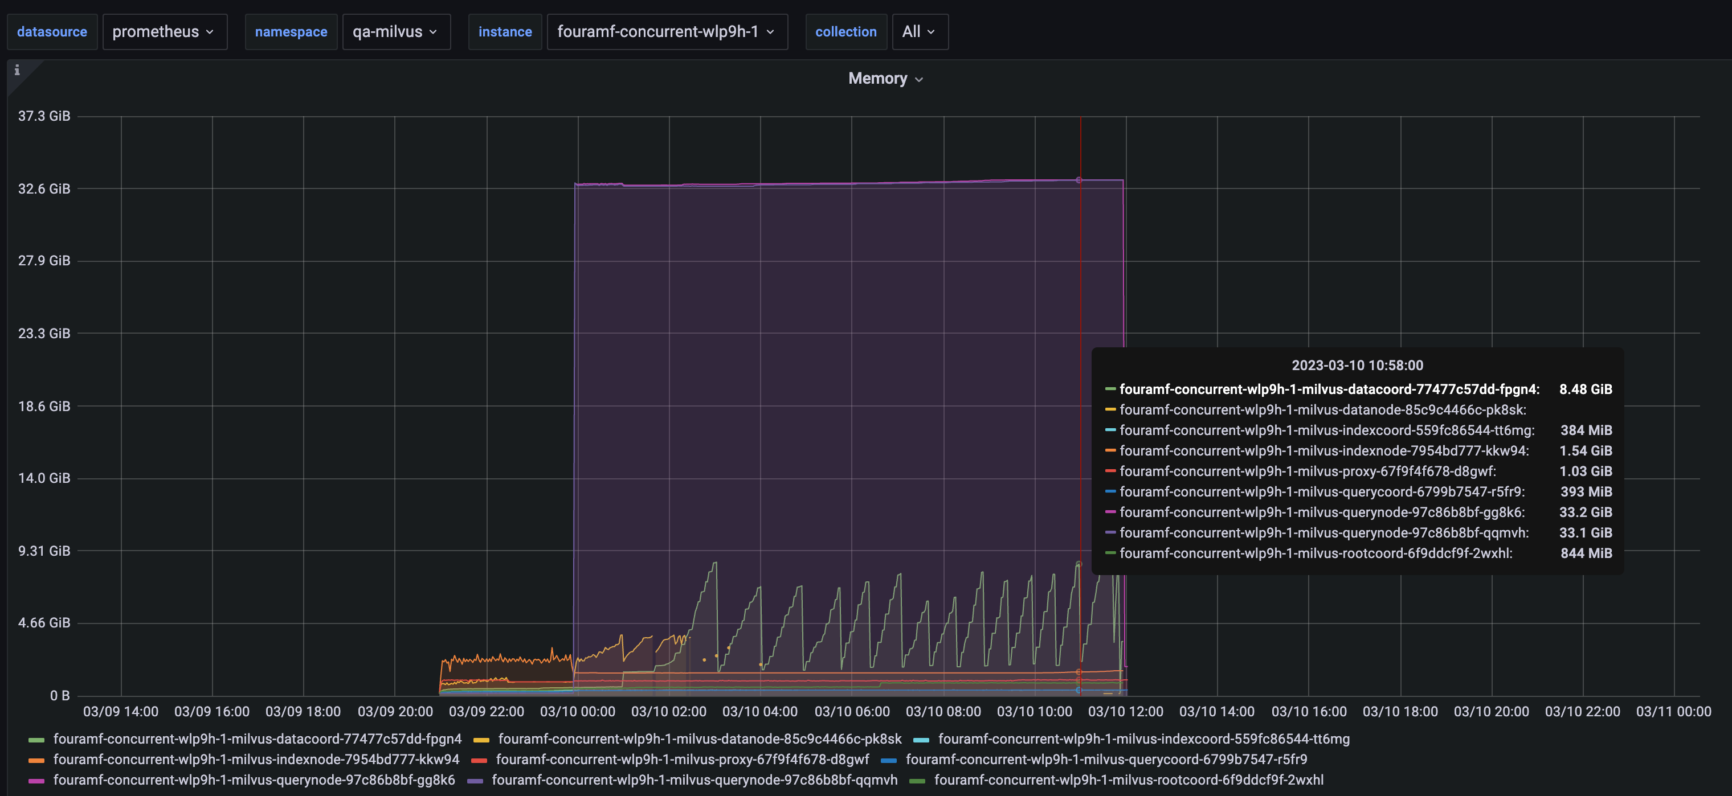Open the collection All dropdown
This screenshot has width=1732, height=796.
click(x=919, y=31)
